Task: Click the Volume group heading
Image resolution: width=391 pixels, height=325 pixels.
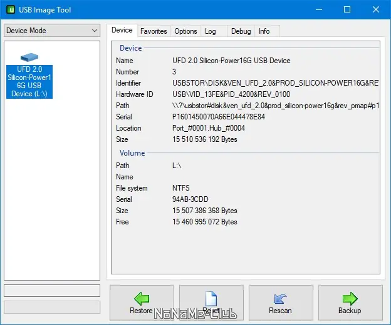Action: pos(132,153)
